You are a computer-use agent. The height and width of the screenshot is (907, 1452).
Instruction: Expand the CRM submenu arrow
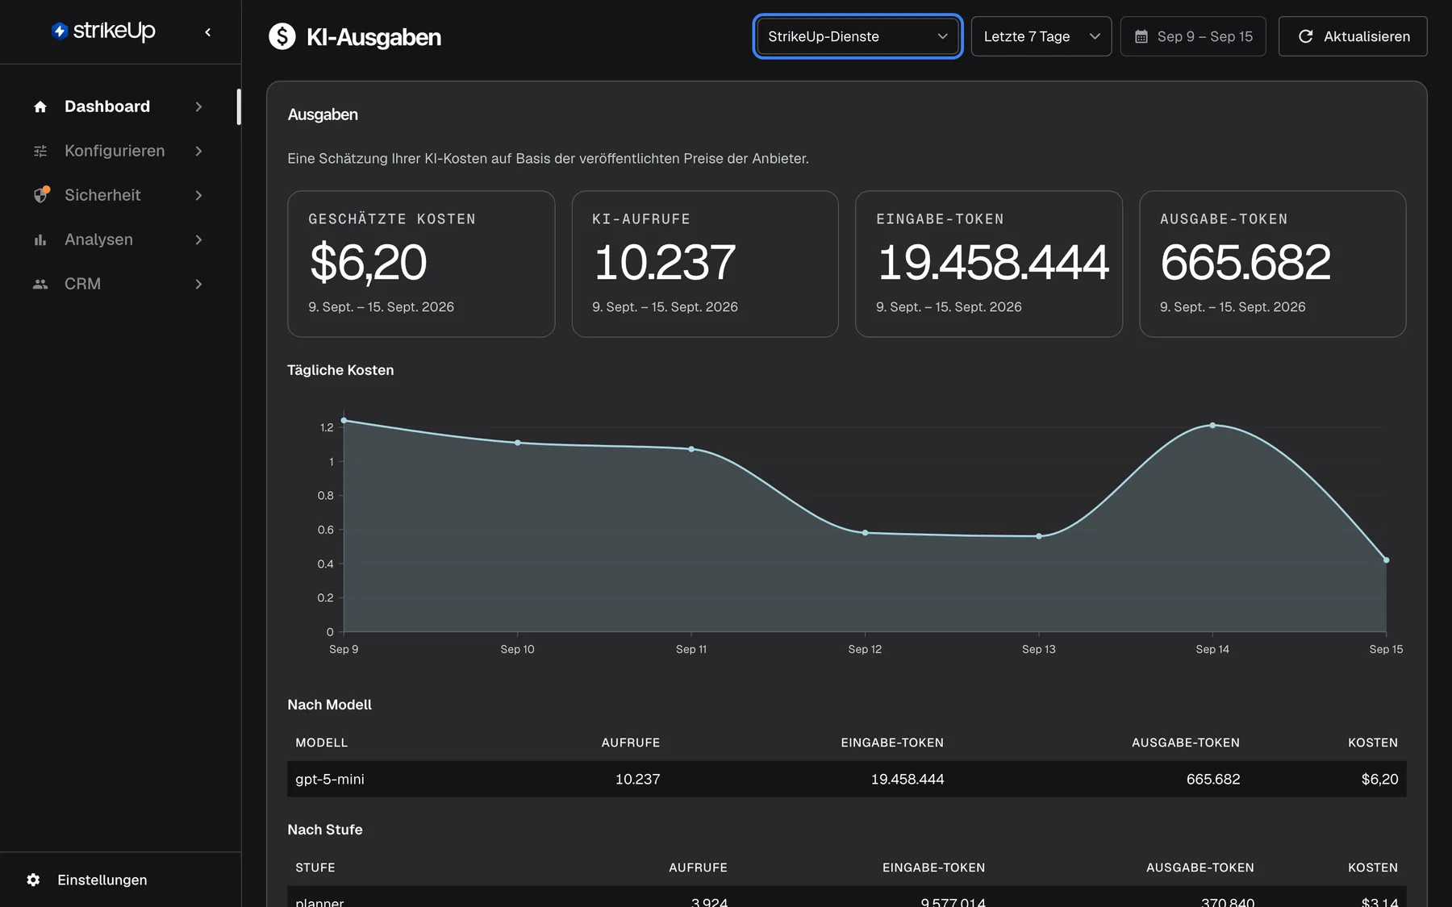pos(198,284)
